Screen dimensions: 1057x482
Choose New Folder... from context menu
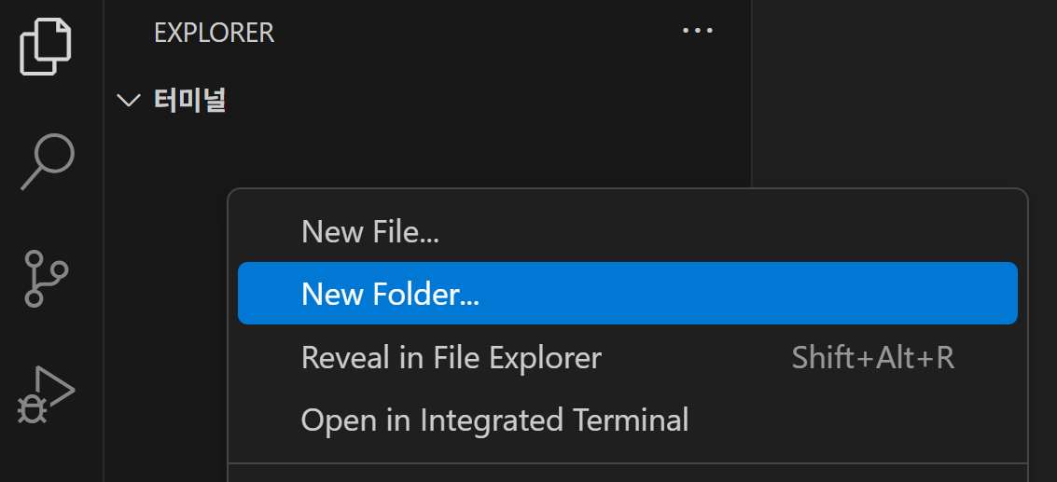pyautogui.click(x=390, y=294)
